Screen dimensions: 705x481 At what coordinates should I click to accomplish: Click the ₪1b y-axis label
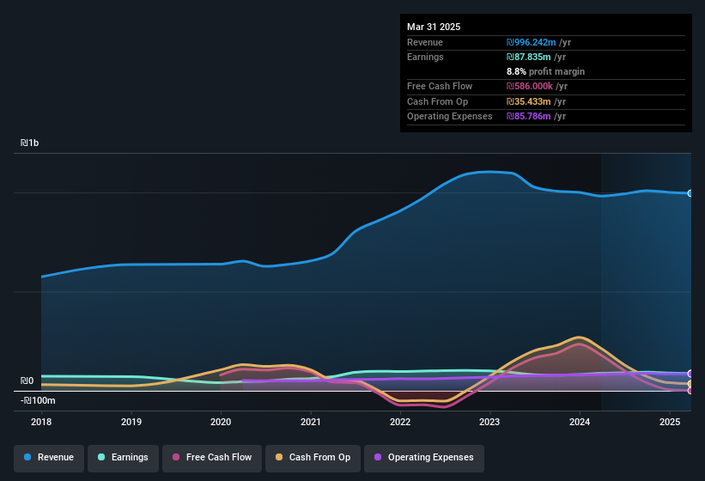tap(30, 143)
